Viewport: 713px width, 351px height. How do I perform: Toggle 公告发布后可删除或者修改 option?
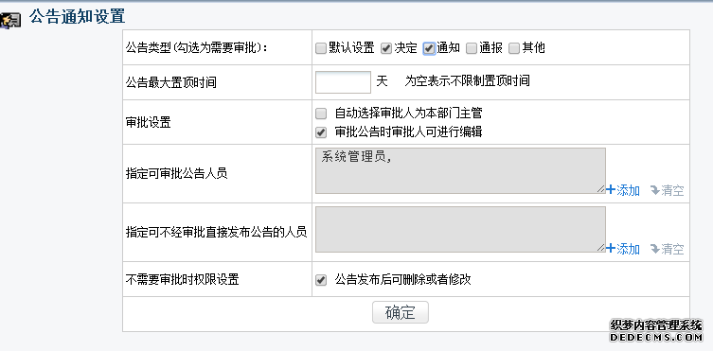tap(321, 280)
